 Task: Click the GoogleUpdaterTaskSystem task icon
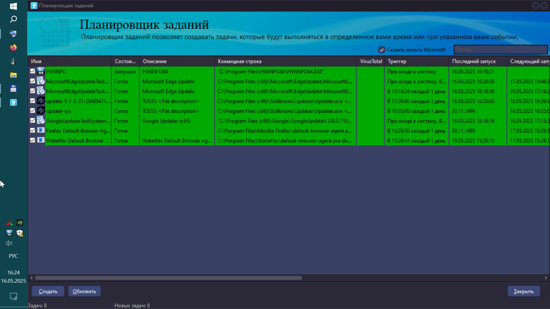click(x=41, y=121)
